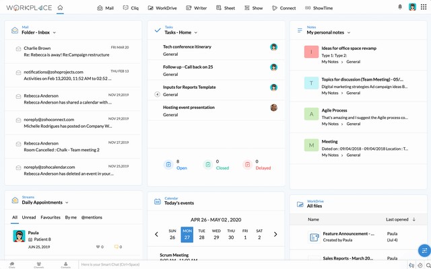Select Wednesday 29 in calendar
Image resolution: width=431 pixels, height=269 pixels.
point(216,235)
